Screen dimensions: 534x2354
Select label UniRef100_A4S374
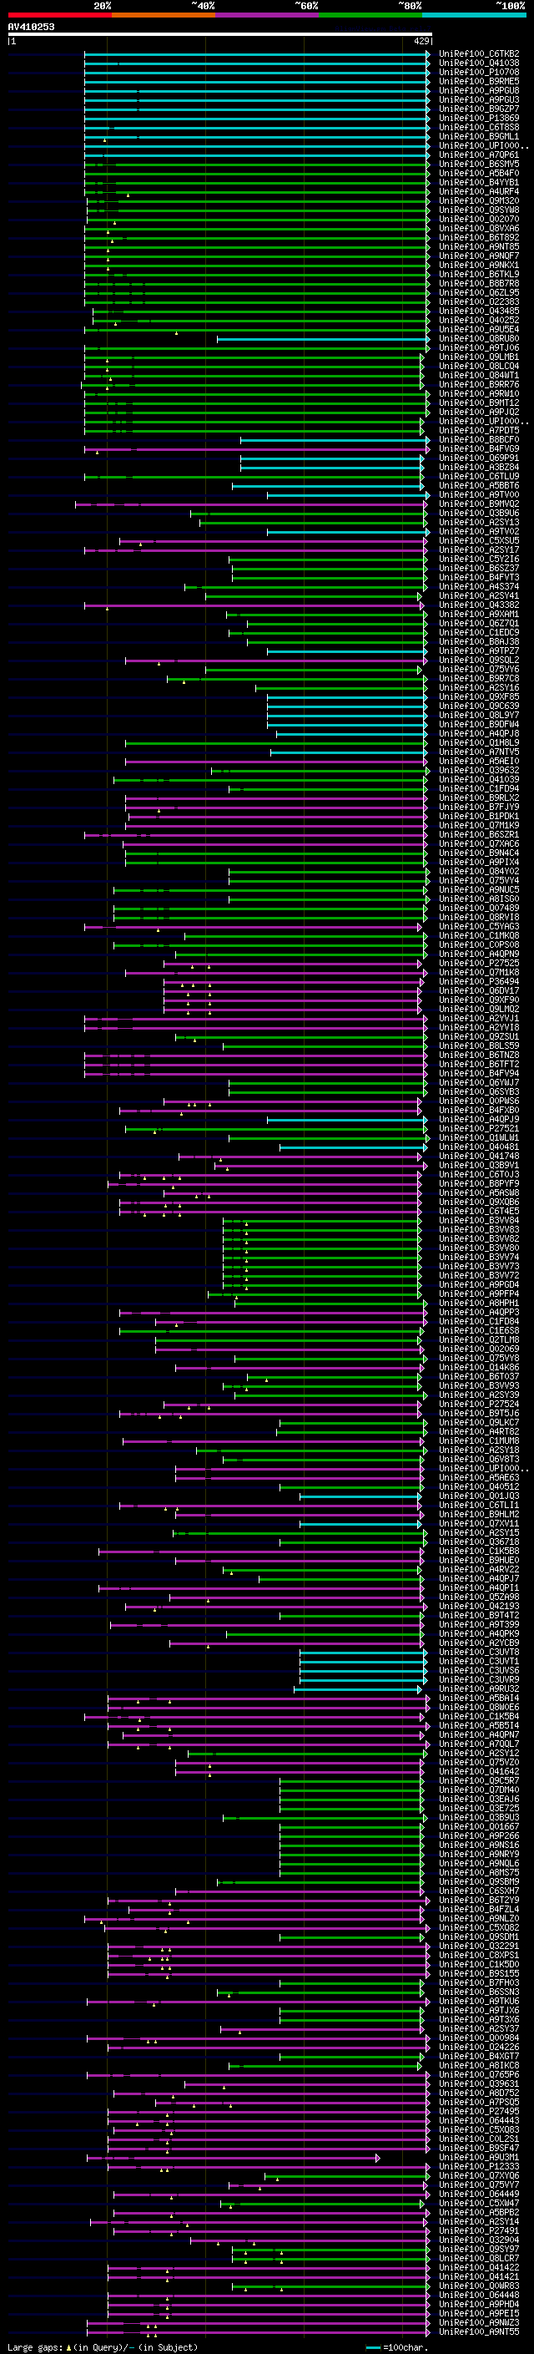point(479,587)
